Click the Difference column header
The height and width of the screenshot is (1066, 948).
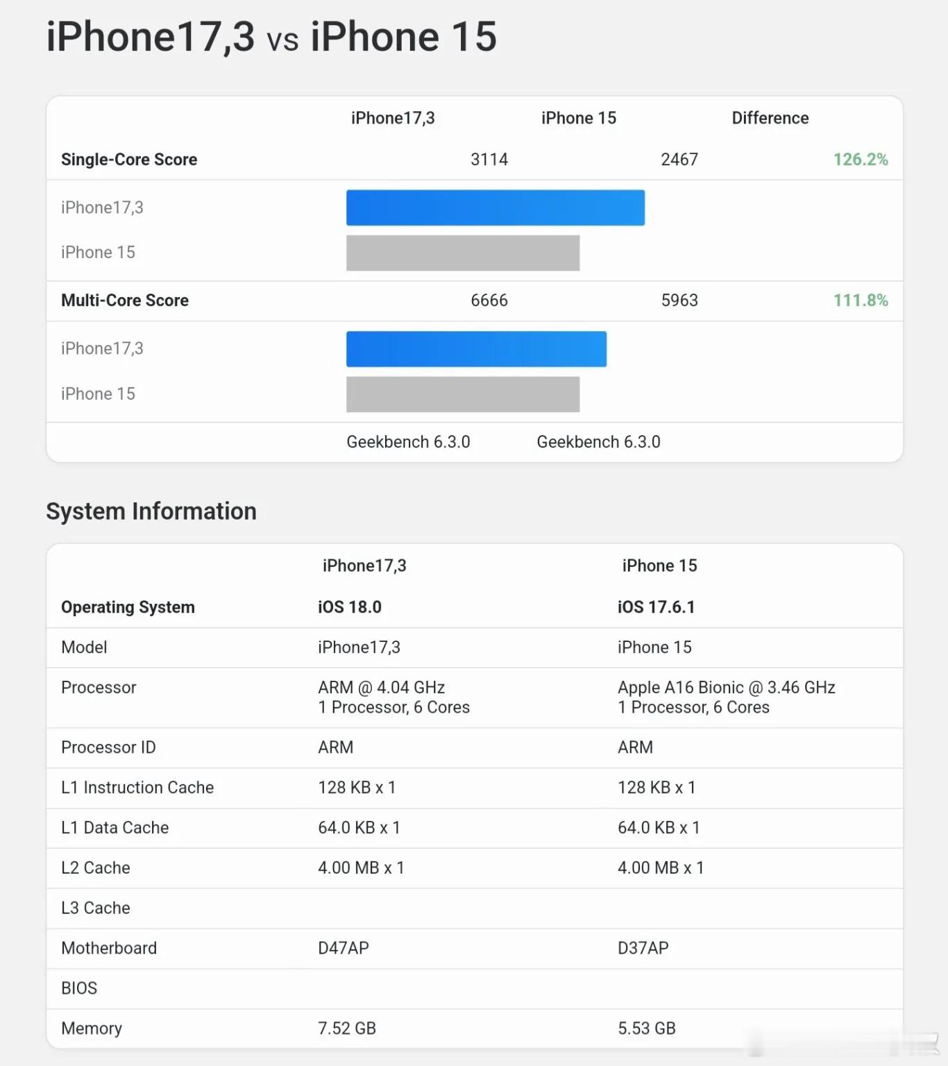770,118
